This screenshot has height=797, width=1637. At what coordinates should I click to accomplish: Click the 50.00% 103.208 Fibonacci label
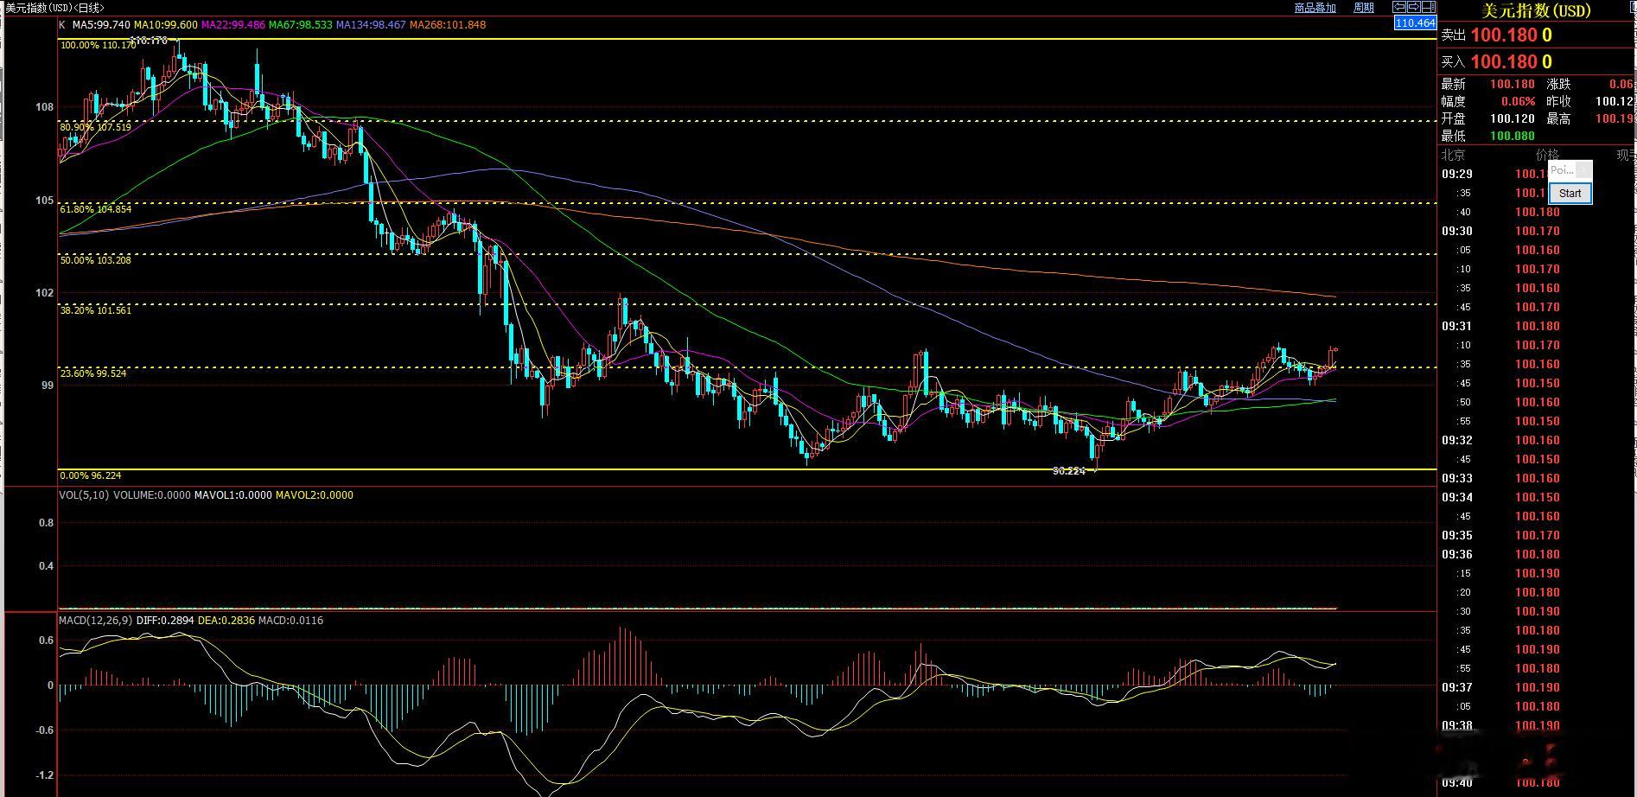tap(96, 260)
